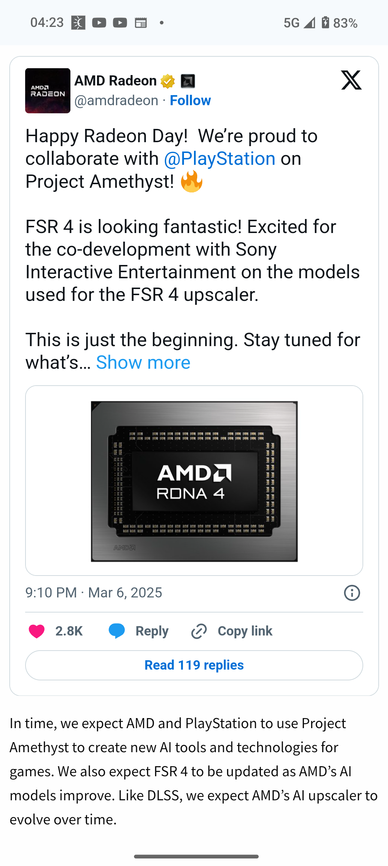Viewport: 388px width, 866px height.
Task: Tap the tweet info circle icon
Action: [x=352, y=593]
